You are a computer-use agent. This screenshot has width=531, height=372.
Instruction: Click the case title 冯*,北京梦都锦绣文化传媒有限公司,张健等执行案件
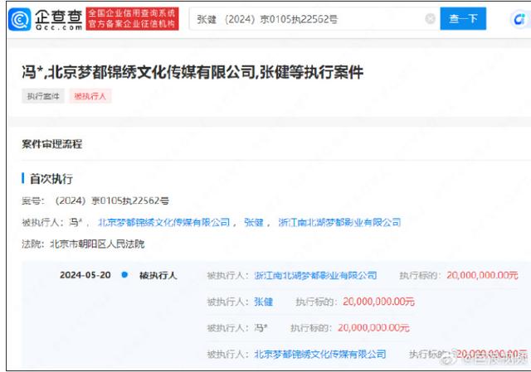click(x=192, y=72)
